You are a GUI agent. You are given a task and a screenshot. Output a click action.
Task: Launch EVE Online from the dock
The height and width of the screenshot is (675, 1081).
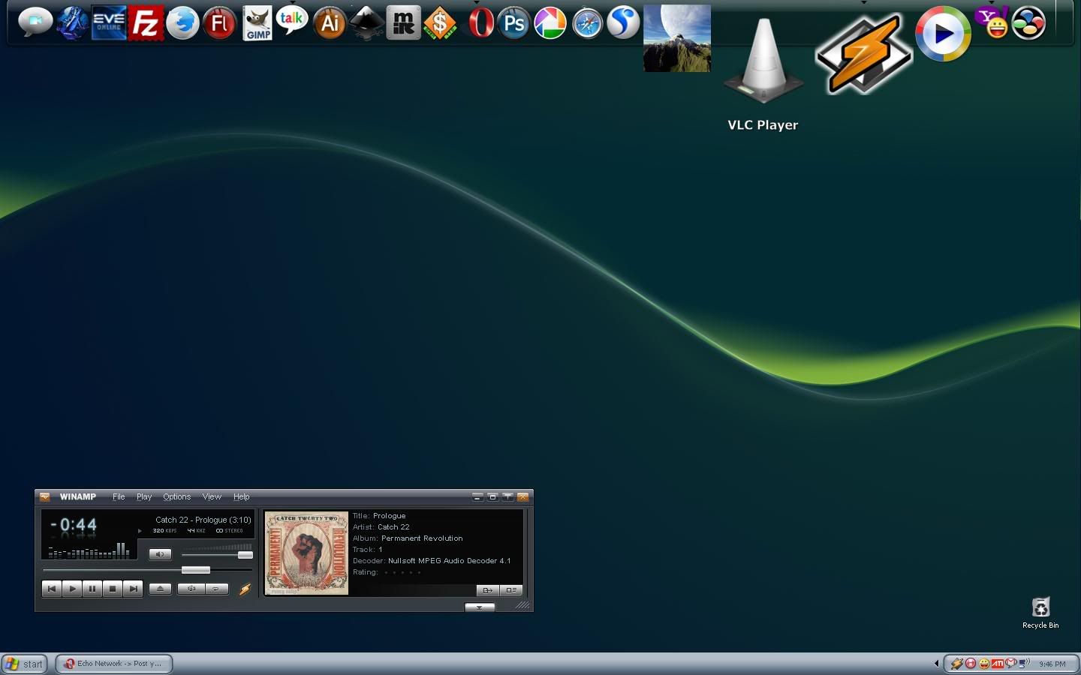[x=109, y=22]
